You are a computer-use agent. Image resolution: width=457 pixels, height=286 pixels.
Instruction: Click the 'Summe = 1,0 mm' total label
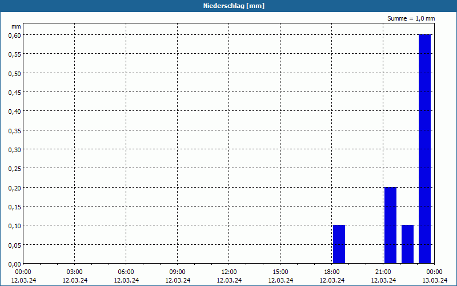(x=411, y=18)
